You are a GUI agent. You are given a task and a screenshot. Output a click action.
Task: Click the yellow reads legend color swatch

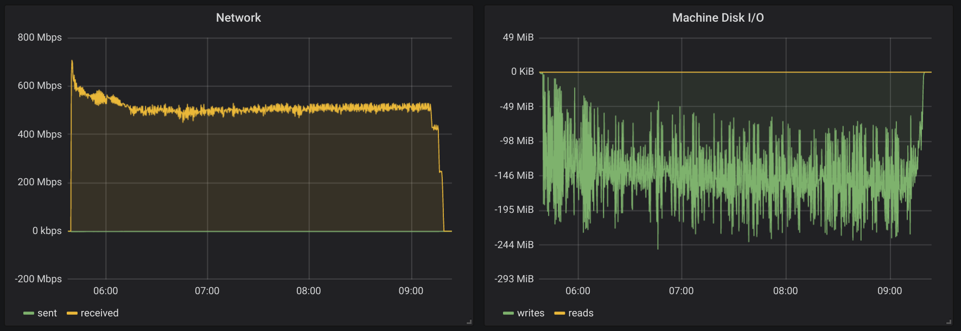pyautogui.click(x=559, y=314)
